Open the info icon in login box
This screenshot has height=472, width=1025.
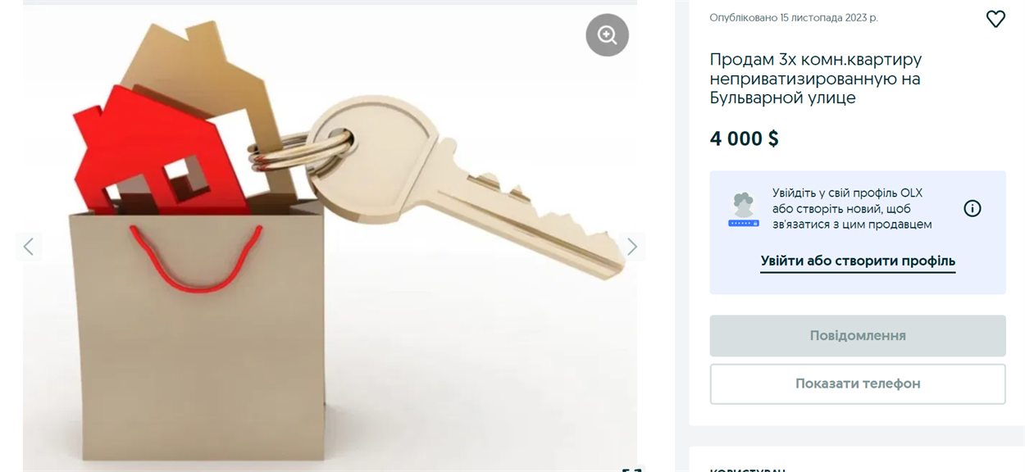[x=973, y=208]
